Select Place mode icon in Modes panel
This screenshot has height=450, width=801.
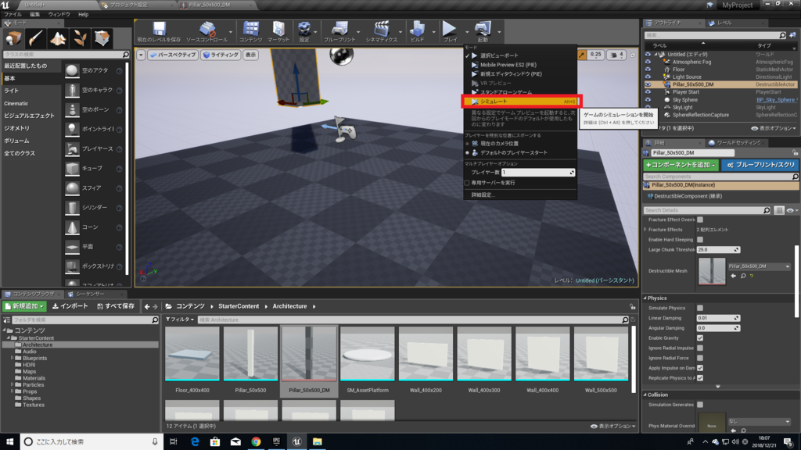click(x=13, y=37)
